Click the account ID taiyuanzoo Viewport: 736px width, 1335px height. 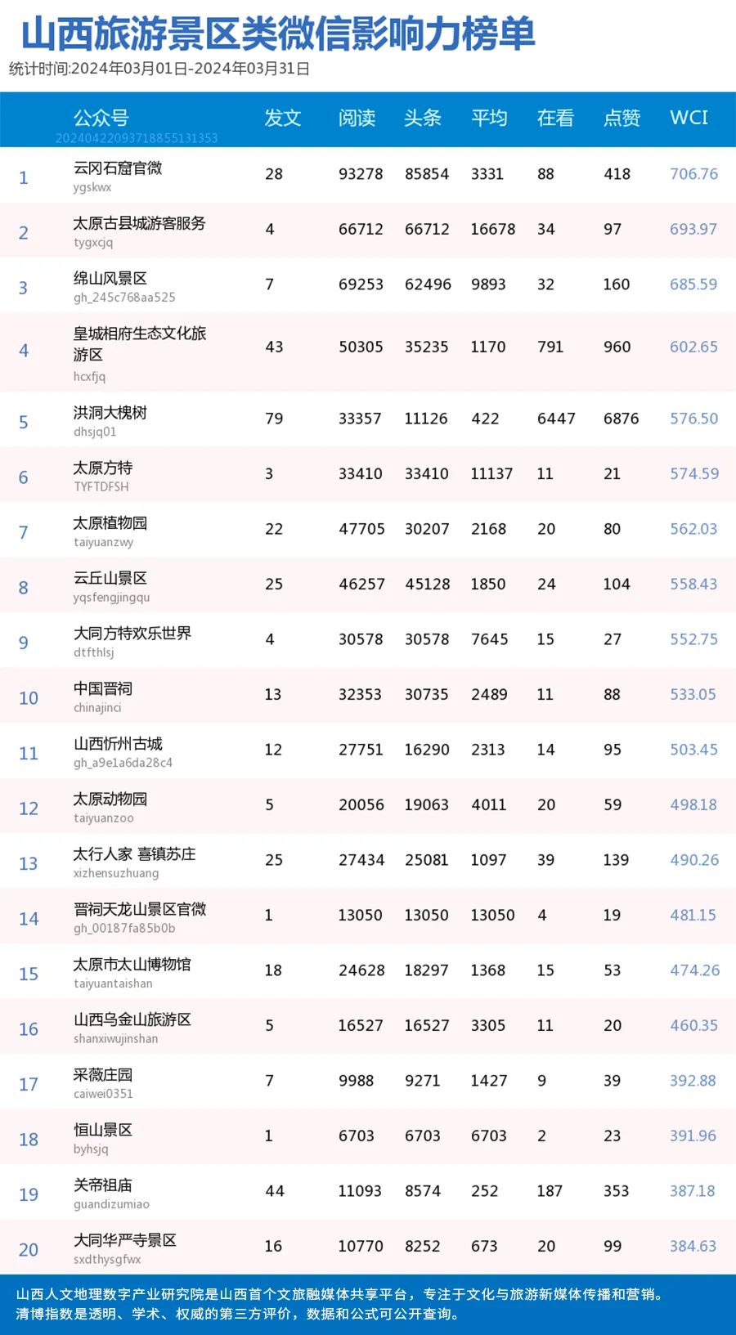pyautogui.click(x=103, y=818)
